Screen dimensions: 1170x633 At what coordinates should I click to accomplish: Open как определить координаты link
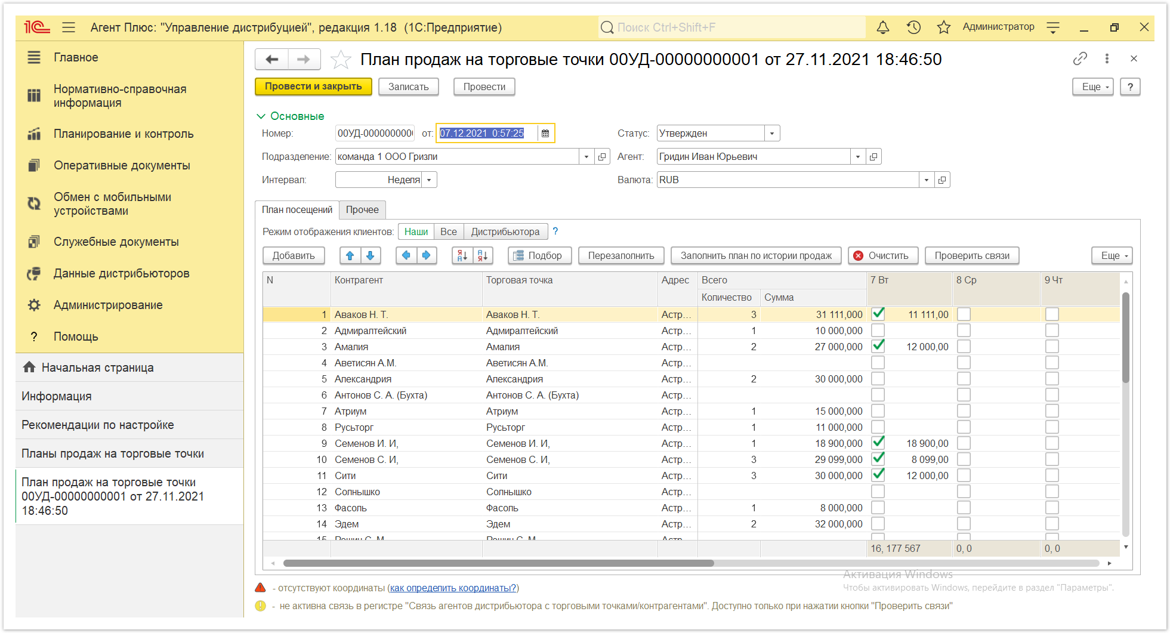pos(453,588)
